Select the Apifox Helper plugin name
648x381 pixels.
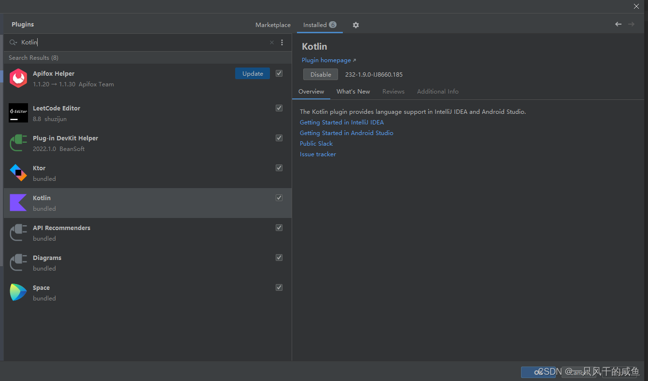point(54,74)
